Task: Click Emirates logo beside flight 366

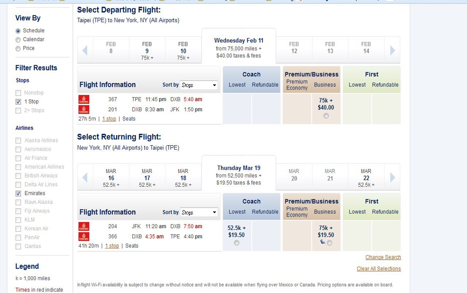Action: [84, 236]
